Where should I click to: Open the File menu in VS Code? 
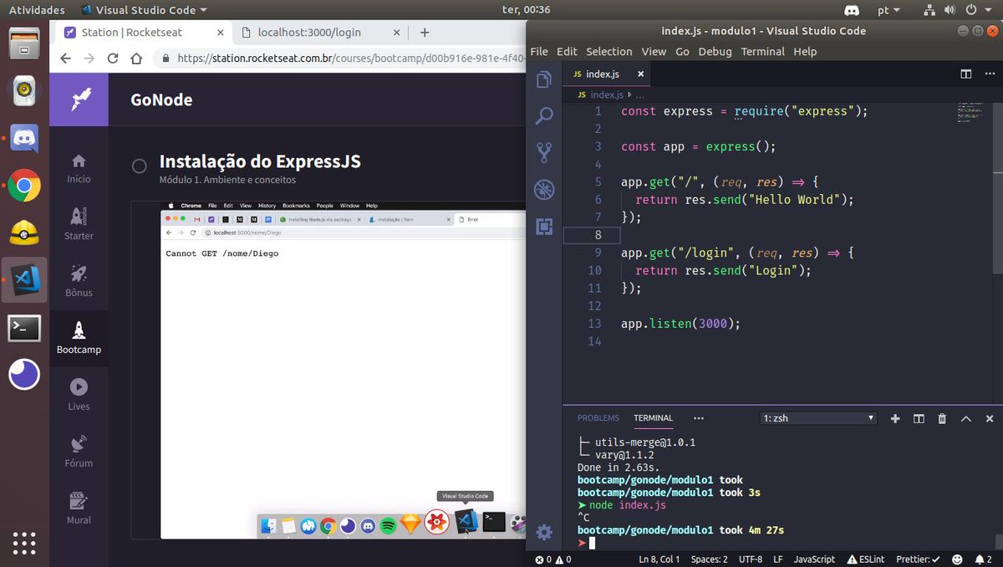(x=539, y=52)
